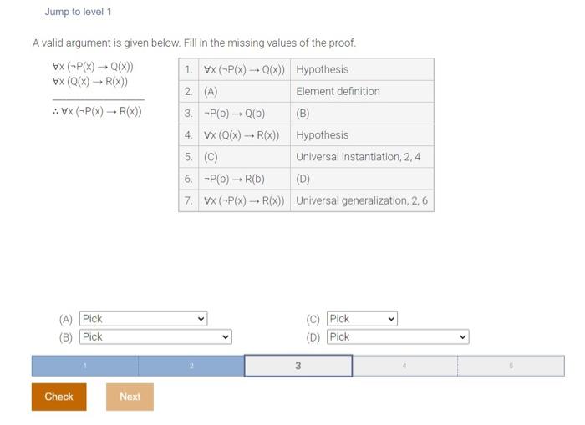585x425 pixels.
Task: Open the (B) Pick dropdown
Action: (155, 337)
